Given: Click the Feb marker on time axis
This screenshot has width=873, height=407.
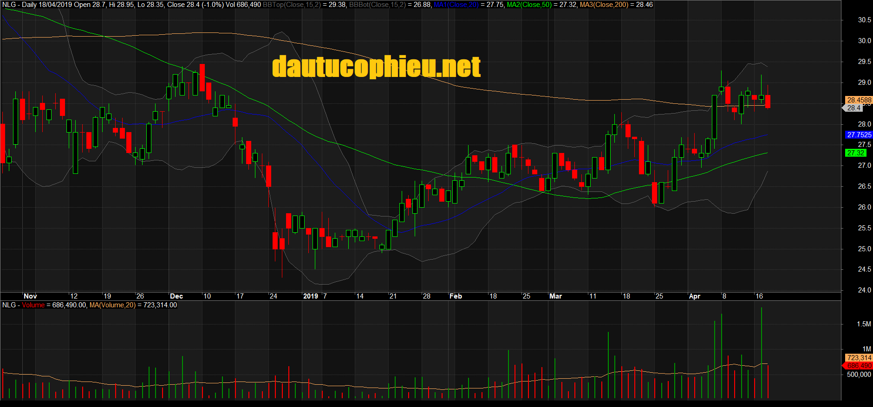Looking at the screenshot, I should point(456,296).
